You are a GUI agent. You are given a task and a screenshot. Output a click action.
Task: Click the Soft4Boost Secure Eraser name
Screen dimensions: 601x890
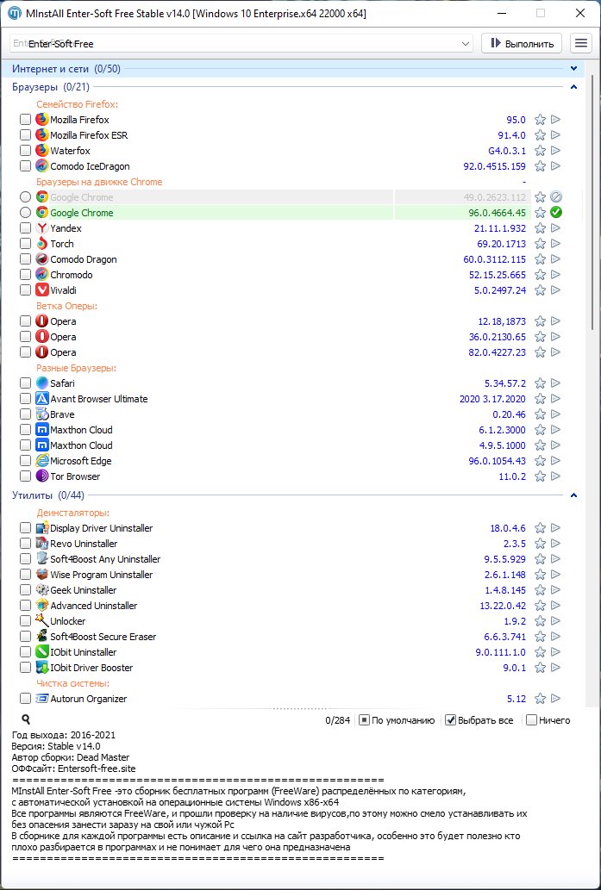click(x=103, y=637)
